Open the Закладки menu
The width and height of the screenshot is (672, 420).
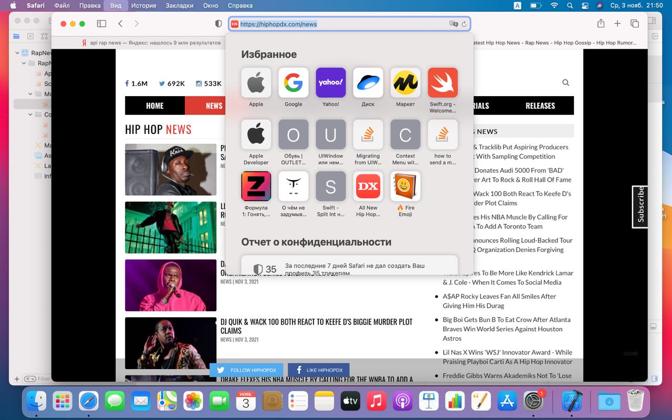(x=180, y=5)
